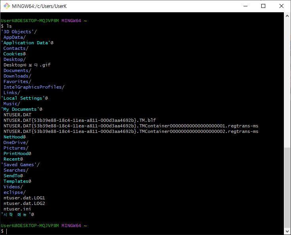Click the AppData/ directory entry
The height and width of the screenshot is (235, 291).
[x=15, y=37]
